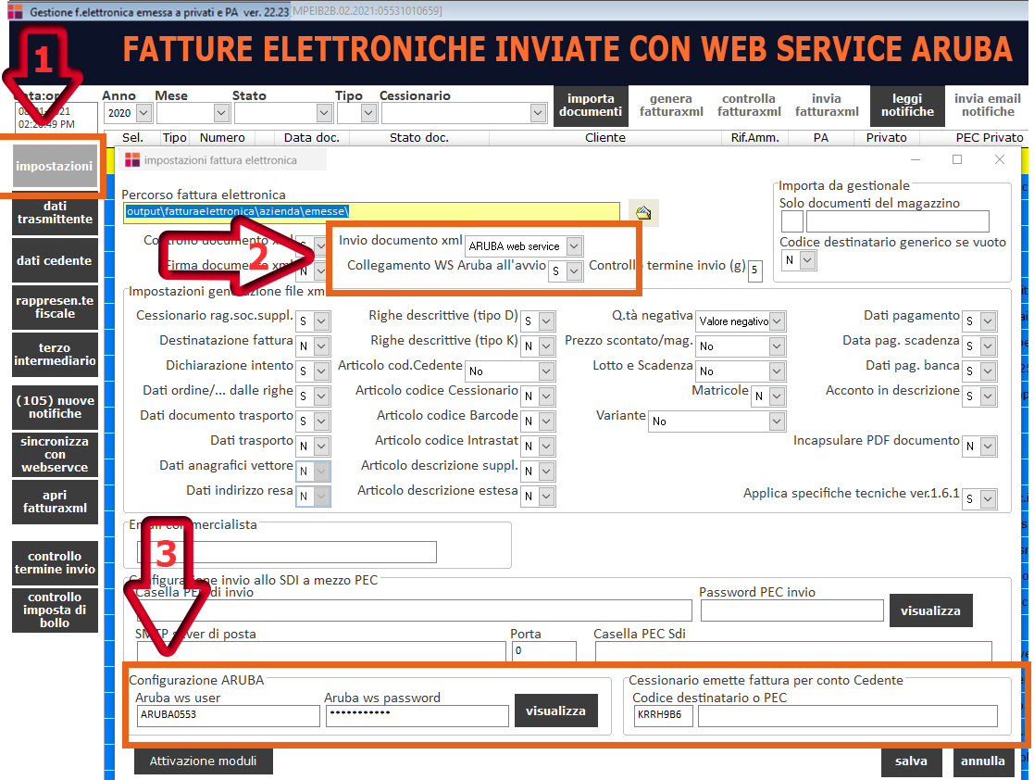
Task: Click the Data doc. column header
Action: [312, 137]
